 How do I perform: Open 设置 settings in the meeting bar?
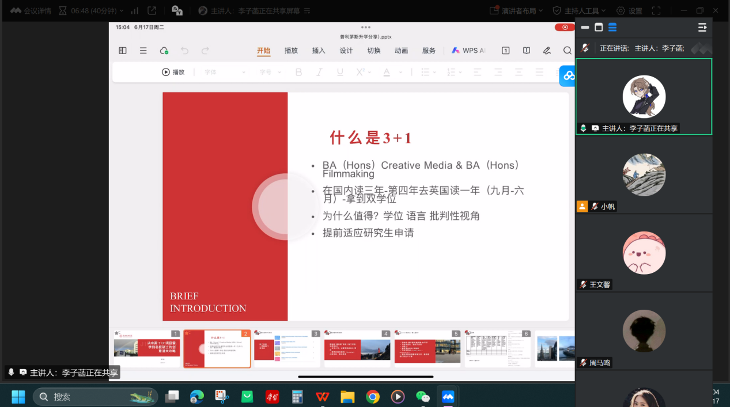(x=629, y=10)
